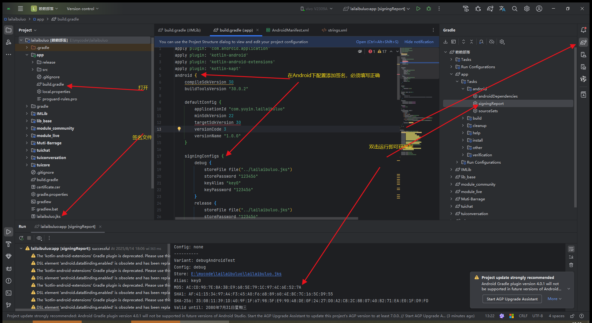Click the Start AGP Upgrade Assistant button

(x=512, y=299)
